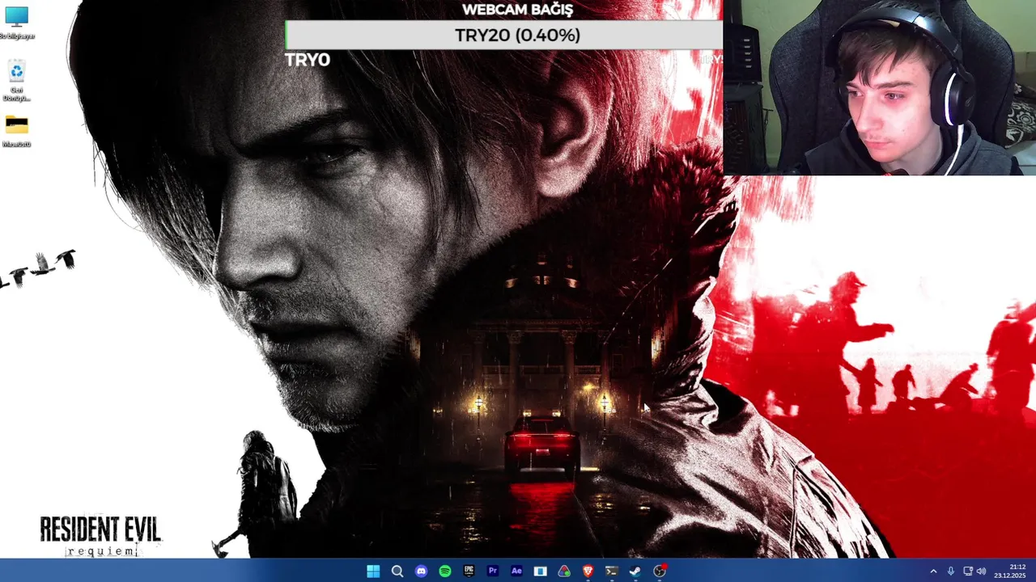The width and height of the screenshot is (1036, 582).
Task: Open the multicolor triangle app on taskbar
Action: pyautogui.click(x=564, y=571)
